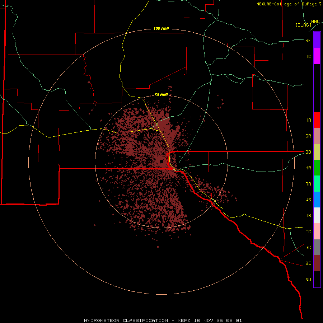The width and height of the screenshot is (323, 323).
Task: Click the IC light pink legend swatch
Action: point(317,231)
